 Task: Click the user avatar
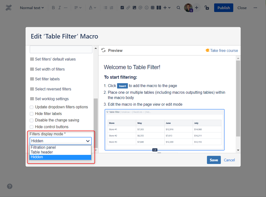188,8
